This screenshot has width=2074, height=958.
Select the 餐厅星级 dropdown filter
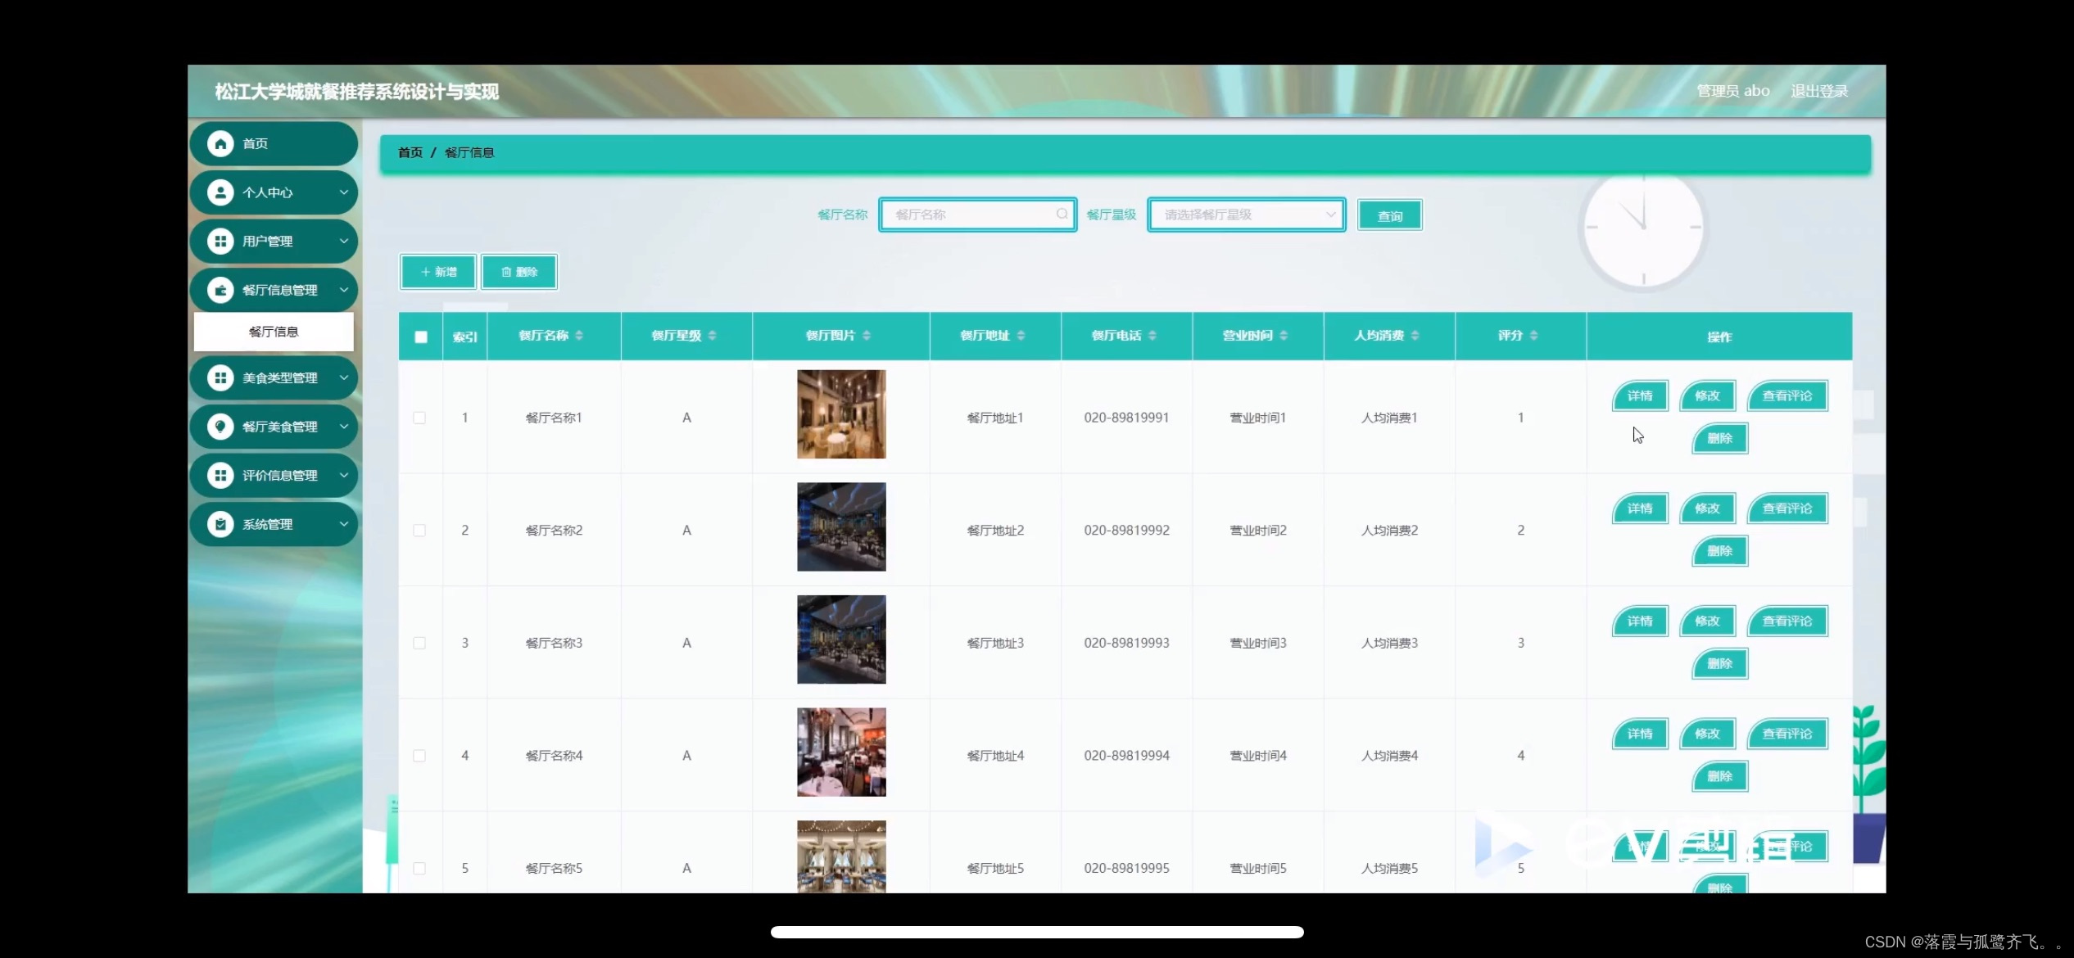(x=1243, y=214)
